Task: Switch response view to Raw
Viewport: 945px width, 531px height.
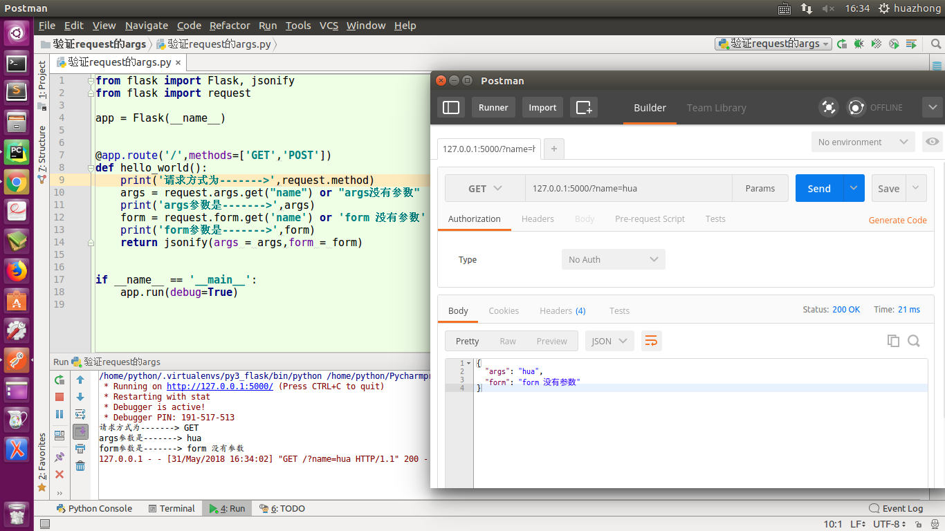Action: click(507, 341)
